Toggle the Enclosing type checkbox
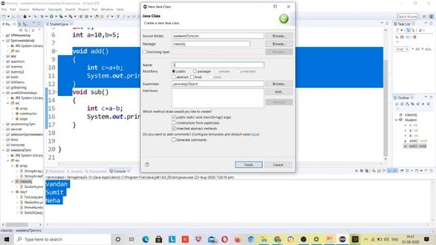The image size is (436, 245). pos(144,52)
